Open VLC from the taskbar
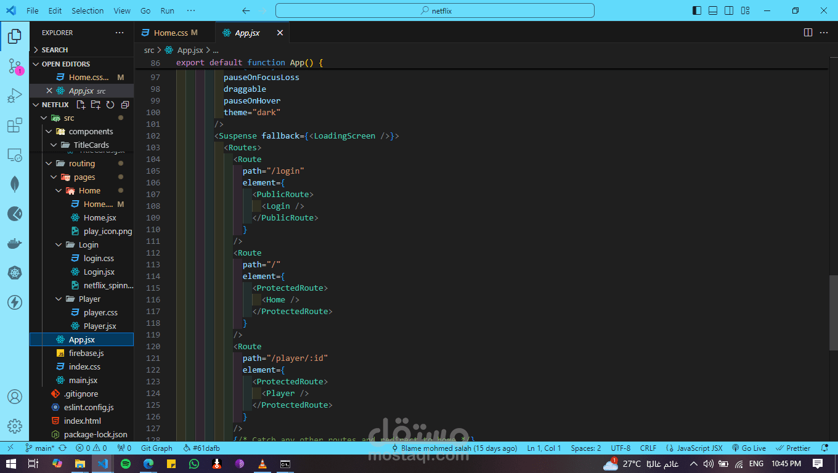Viewport: 838px width, 473px height. click(x=262, y=463)
